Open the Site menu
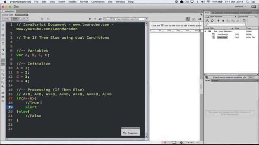Viewport: 259px width, 145px height. [110, 2]
